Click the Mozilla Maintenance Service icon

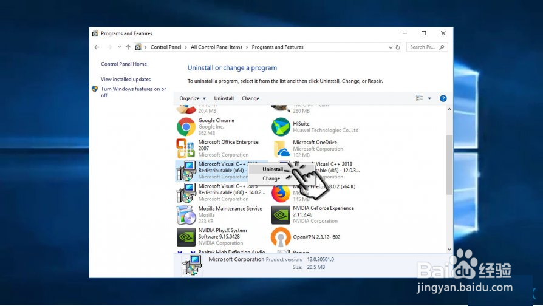point(186,214)
